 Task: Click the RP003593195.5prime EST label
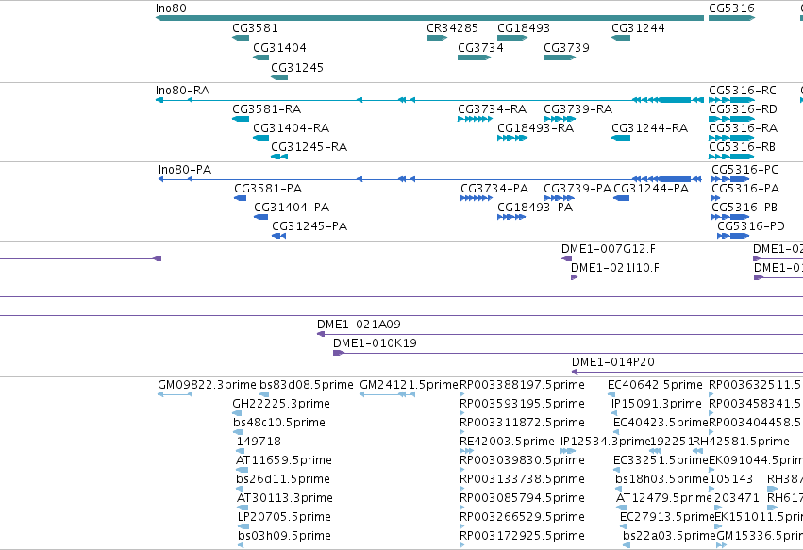pos(522,404)
